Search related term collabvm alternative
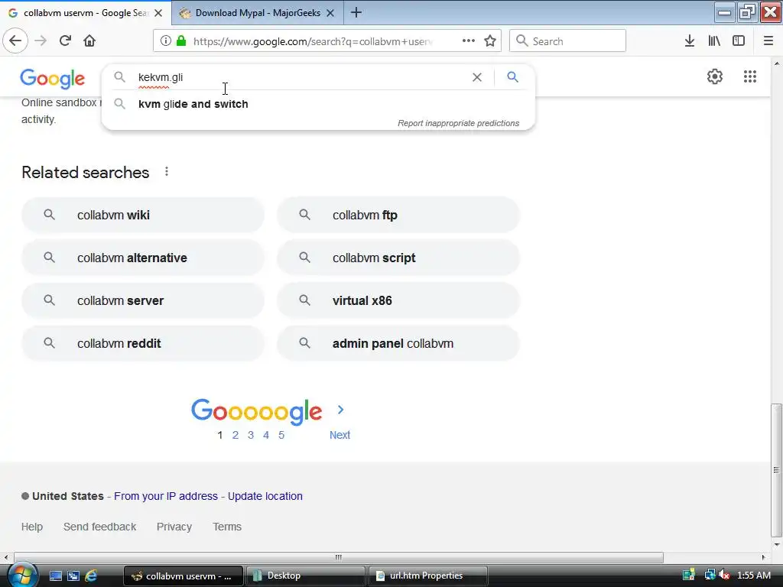 pos(142,258)
